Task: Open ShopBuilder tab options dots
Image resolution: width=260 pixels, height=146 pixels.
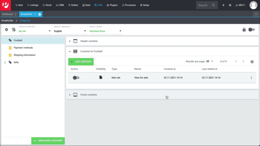Action: 35,14
